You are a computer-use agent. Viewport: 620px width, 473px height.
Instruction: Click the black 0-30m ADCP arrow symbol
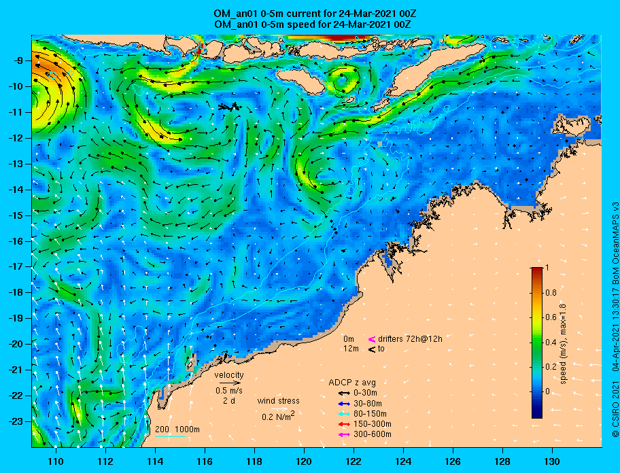(344, 393)
